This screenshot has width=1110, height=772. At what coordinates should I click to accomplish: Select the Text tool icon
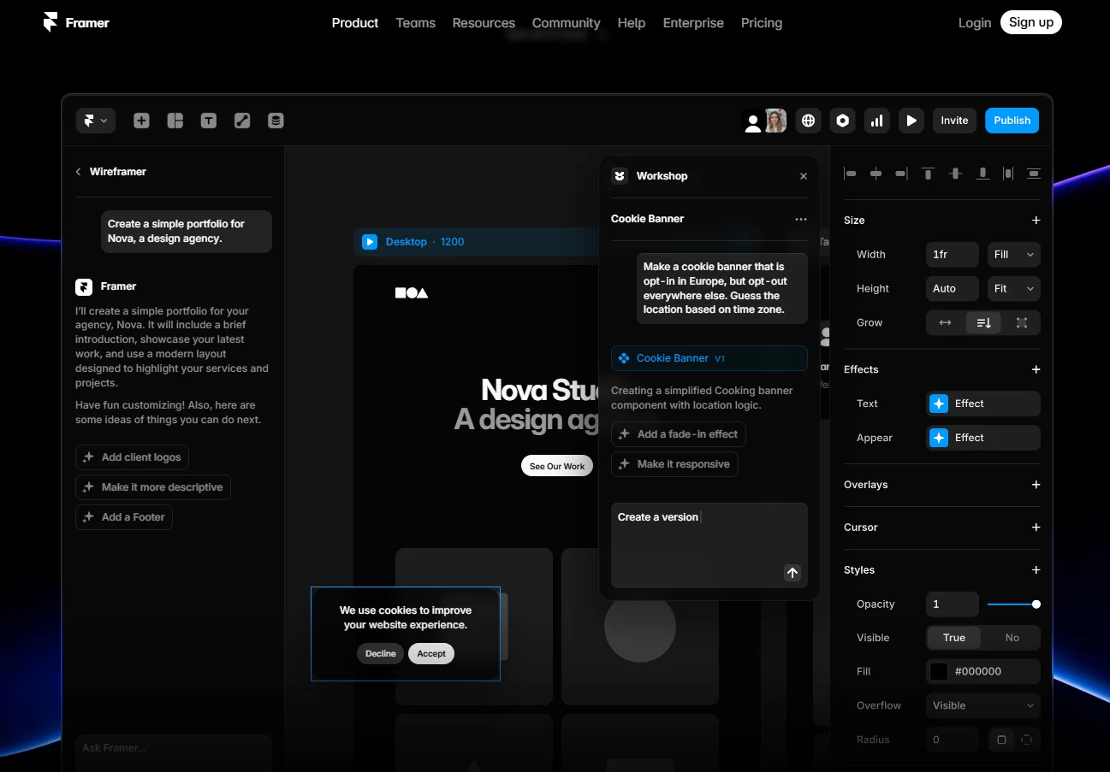click(x=209, y=121)
